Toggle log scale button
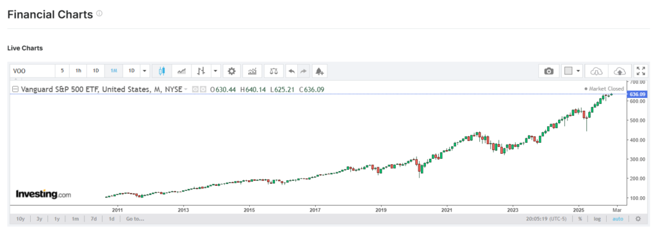656x232 pixels. (597, 219)
